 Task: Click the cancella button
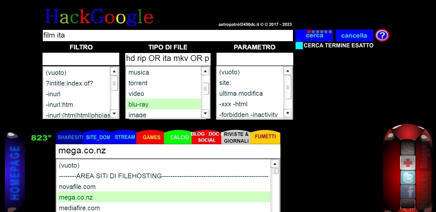coord(354,36)
